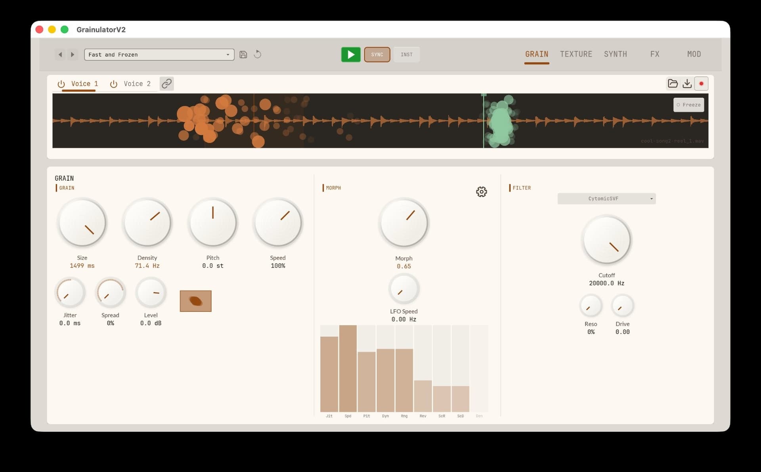Open a sample file via the folder icon
The image size is (761, 472).
coord(673,83)
